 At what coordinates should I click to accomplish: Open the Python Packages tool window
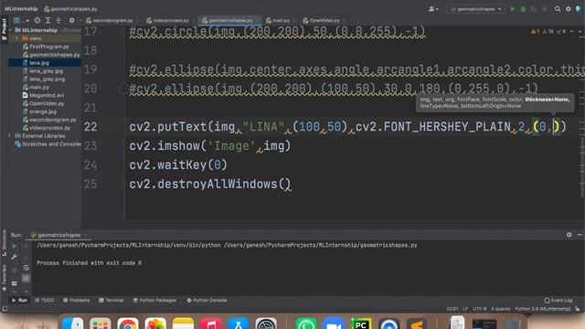coord(154,301)
